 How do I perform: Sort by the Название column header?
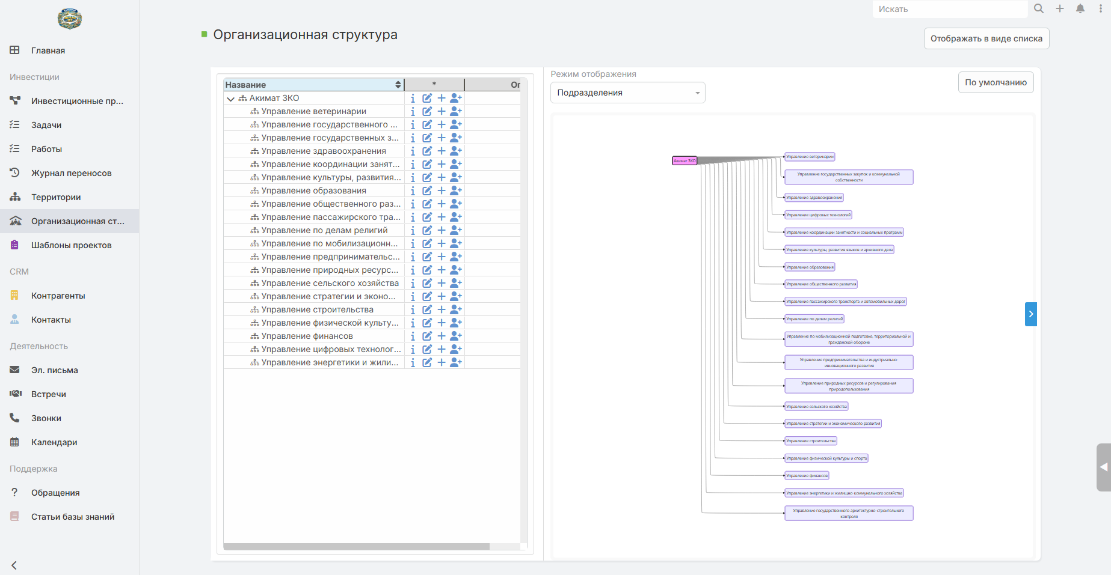click(x=313, y=85)
